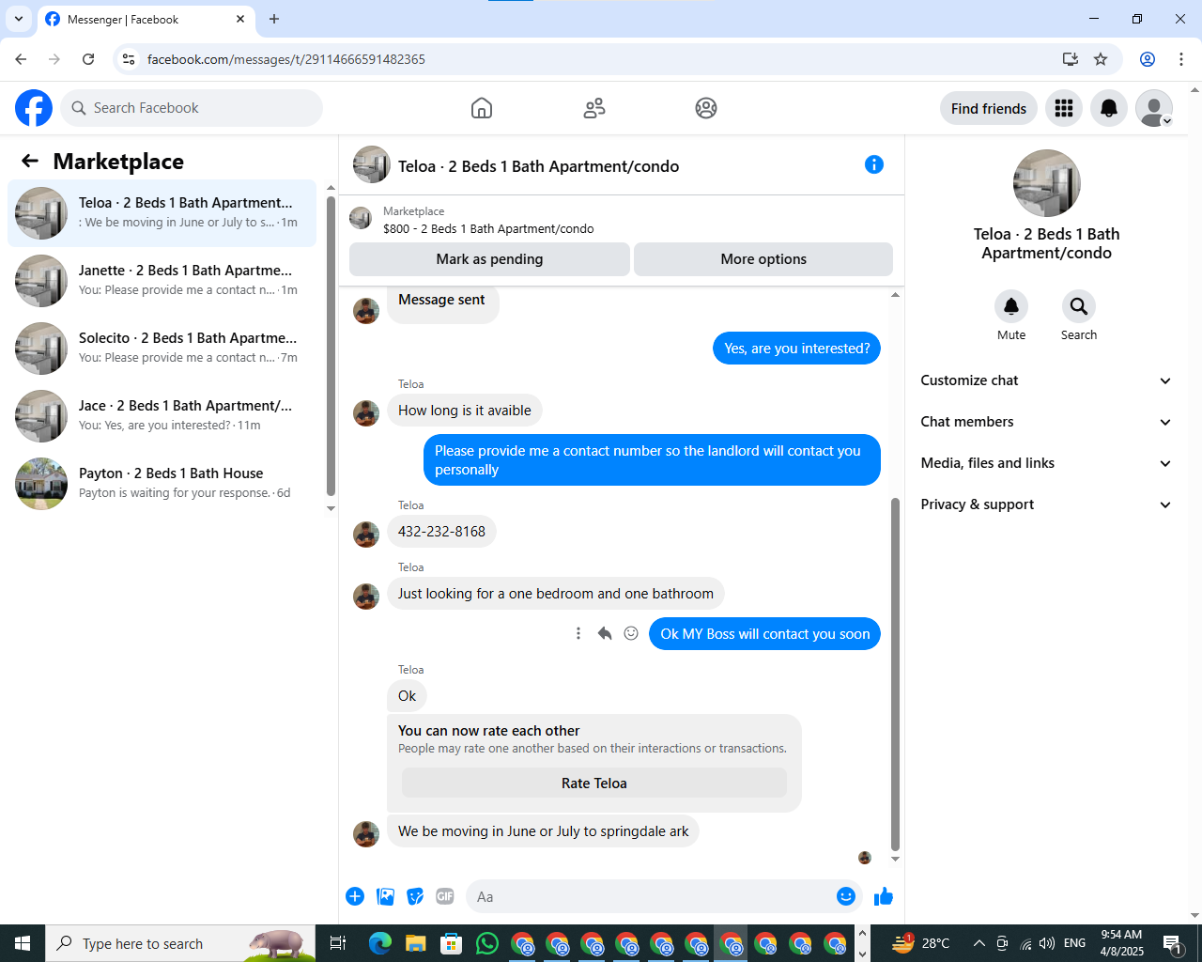This screenshot has height=962, width=1202.
Task: Open the Facebook menu grid icon
Action: 1064,108
